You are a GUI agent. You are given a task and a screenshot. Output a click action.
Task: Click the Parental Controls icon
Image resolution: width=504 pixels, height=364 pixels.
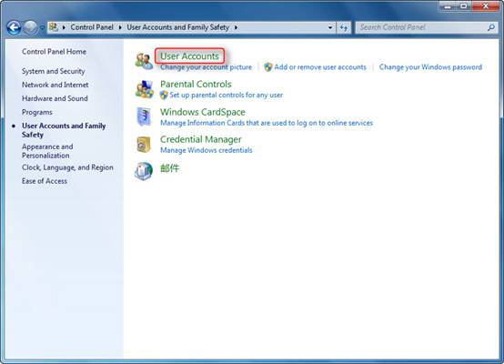(x=144, y=89)
